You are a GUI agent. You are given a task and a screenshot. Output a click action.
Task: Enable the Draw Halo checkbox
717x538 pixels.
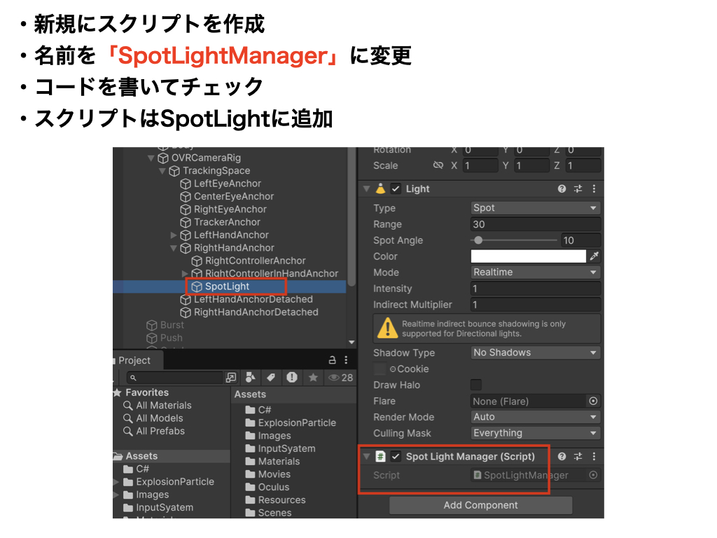[476, 385]
